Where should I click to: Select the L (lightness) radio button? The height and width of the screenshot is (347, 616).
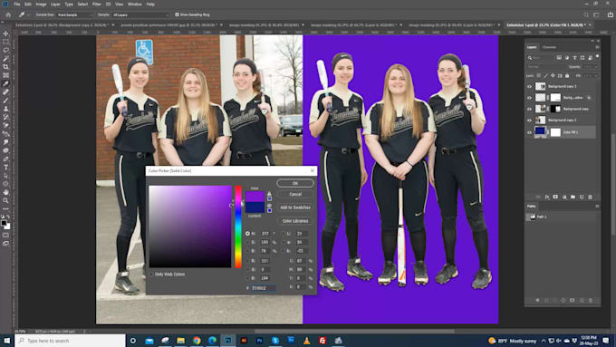coord(283,234)
